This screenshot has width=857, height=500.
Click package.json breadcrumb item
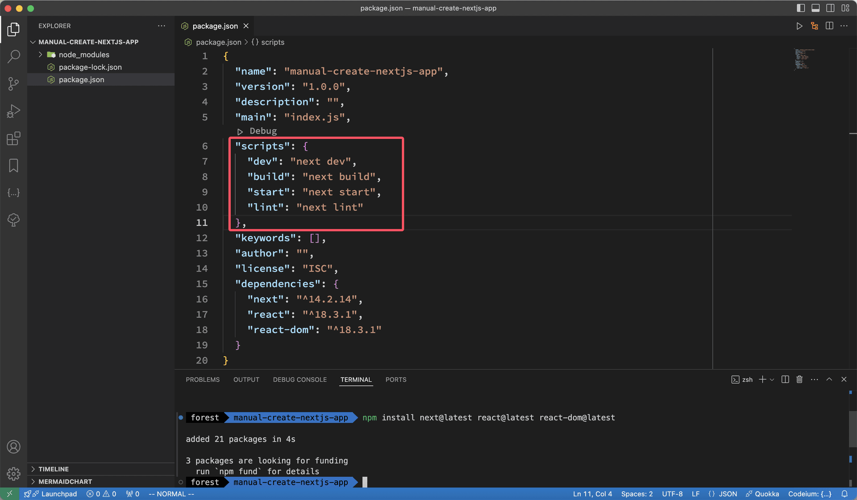point(218,42)
